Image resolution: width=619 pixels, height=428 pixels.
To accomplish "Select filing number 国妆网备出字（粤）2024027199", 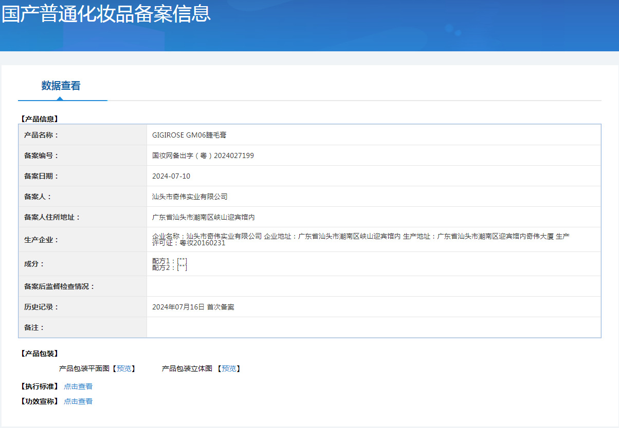I will [203, 155].
